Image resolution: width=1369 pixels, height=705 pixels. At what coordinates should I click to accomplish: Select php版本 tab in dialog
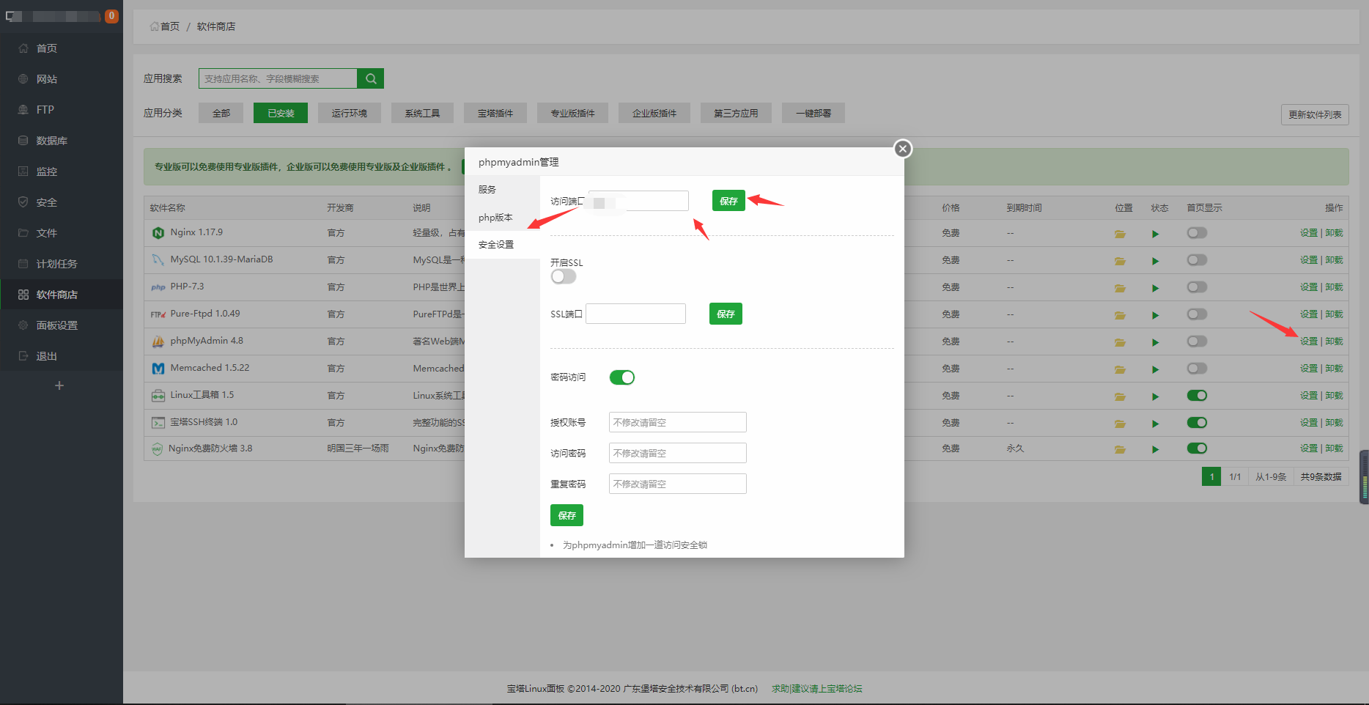tap(502, 218)
